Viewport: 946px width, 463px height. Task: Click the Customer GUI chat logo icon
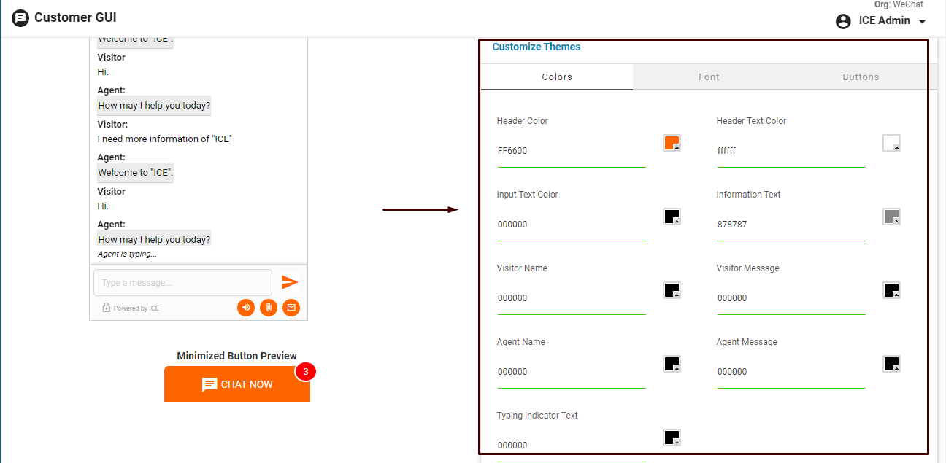(x=20, y=18)
